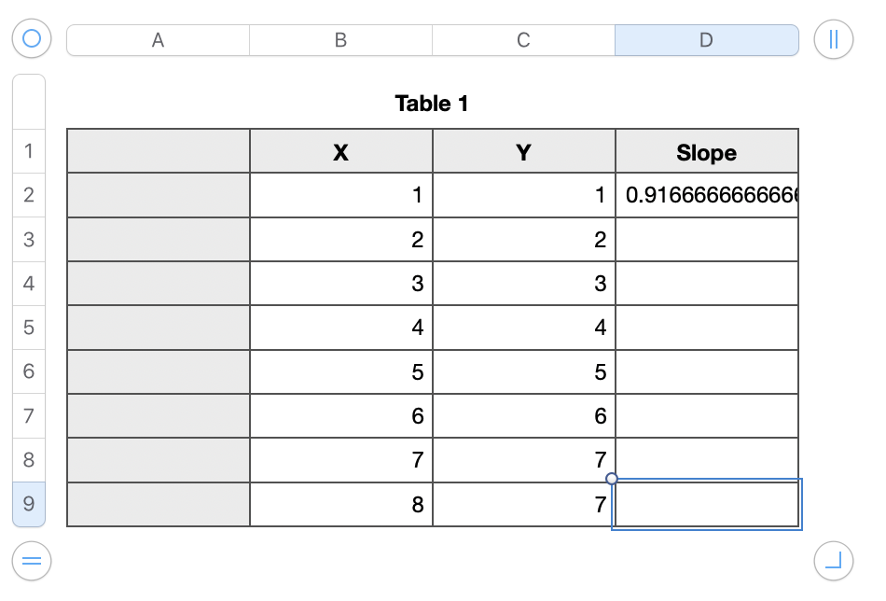Screen dimensions: 886x601
Task: Select the slope result cell 0.9166
Action: [706, 195]
